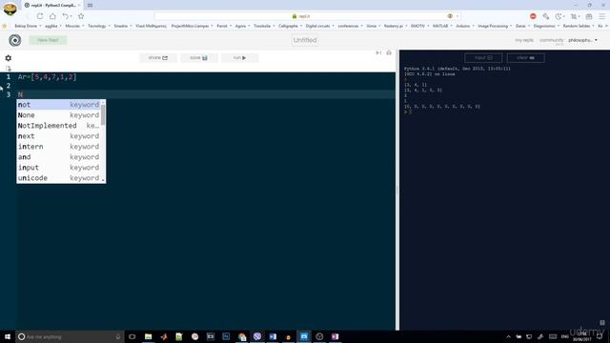Viewport: 610px width, 343px height.
Task: Choose 'NotImplemented' from the autocomplete suggestions
Action: click(x=59, y=126)
